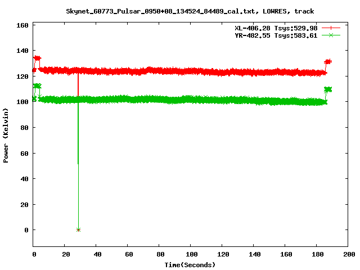Image resolution: width=360 pixels, height=270 pixels.
Task: Click the Power (Kelvin) axis label
Action: click(x=6, y=136)
